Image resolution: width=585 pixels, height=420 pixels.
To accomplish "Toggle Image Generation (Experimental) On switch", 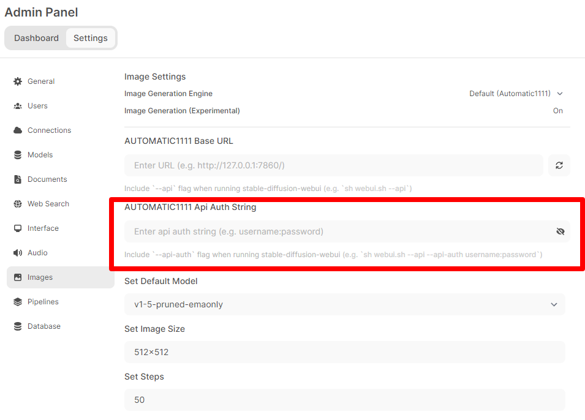I will [558, 111].
